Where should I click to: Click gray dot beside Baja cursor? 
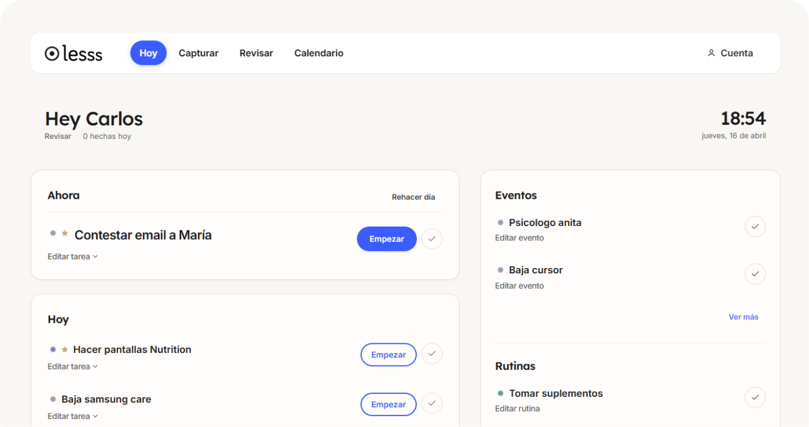tap(501, 270)
